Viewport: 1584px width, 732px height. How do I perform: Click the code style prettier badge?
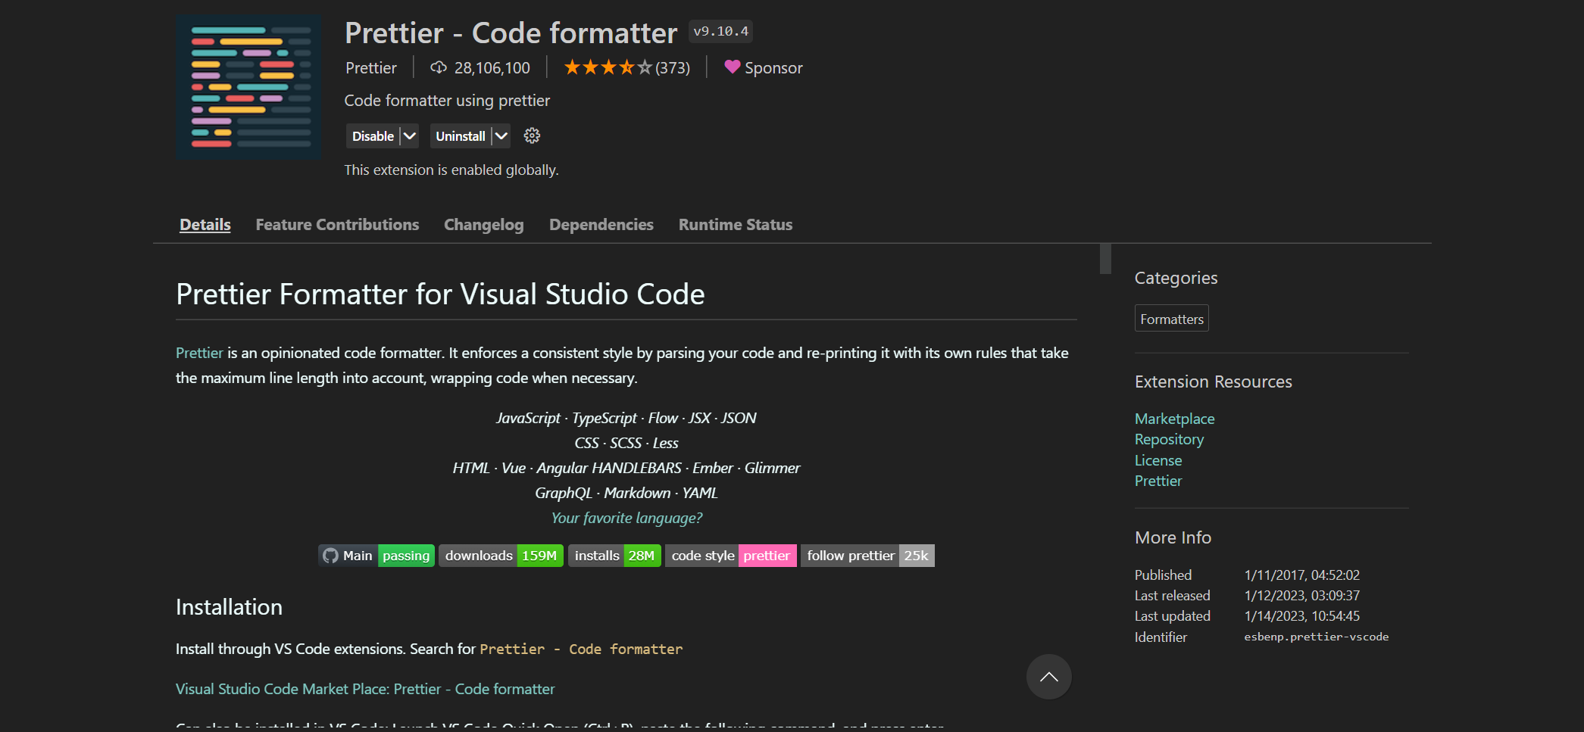coord(730,556)
